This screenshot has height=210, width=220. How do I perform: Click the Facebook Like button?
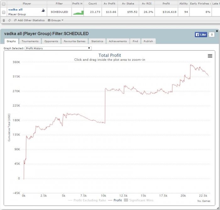pyautogui.click(x=201, y=35)
